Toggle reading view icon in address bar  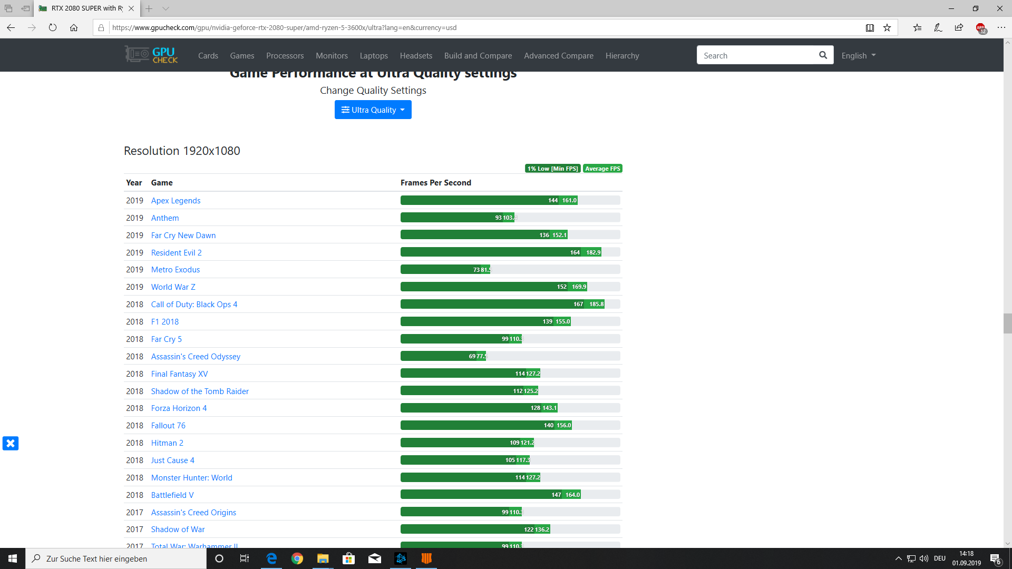(x=870, y=28)
